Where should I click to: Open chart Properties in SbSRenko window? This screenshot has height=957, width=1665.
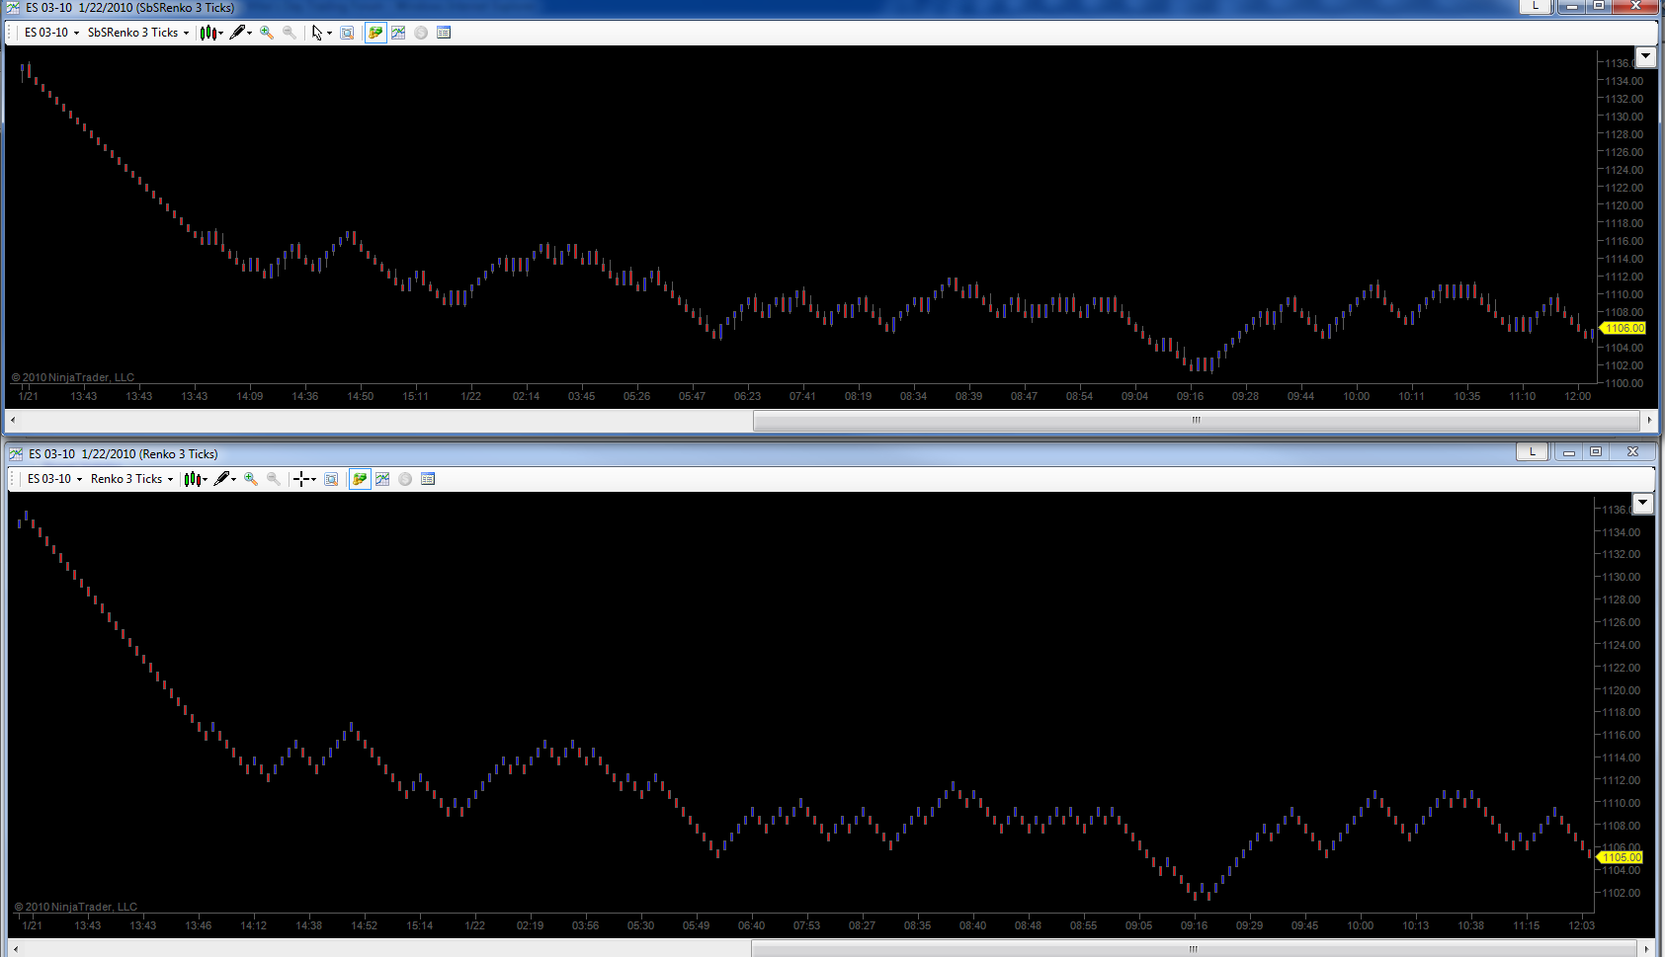[x=444, y=33]
